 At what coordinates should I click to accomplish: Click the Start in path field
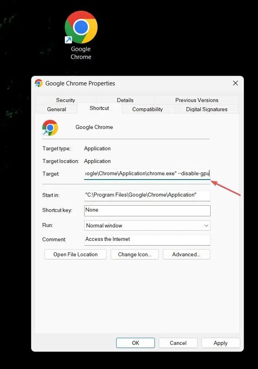(x=147, y=195)
